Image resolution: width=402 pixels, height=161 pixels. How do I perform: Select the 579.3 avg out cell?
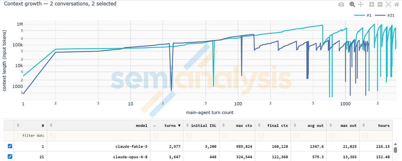pos(309,157)
